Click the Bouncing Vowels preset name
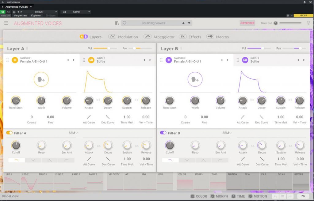The image size is (314, 201). click(x=153, y=23)
